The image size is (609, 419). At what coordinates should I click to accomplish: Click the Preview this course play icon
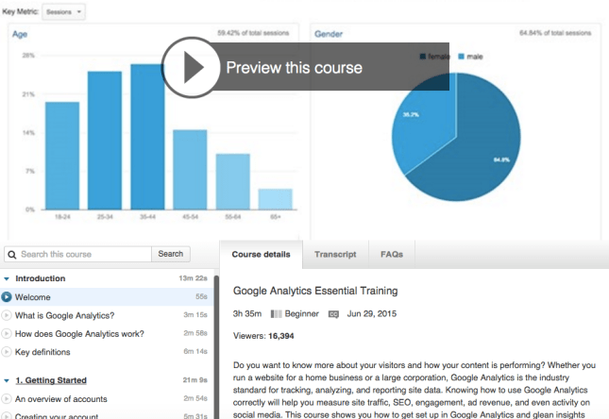pyautogui.click(x=192, y=67)
